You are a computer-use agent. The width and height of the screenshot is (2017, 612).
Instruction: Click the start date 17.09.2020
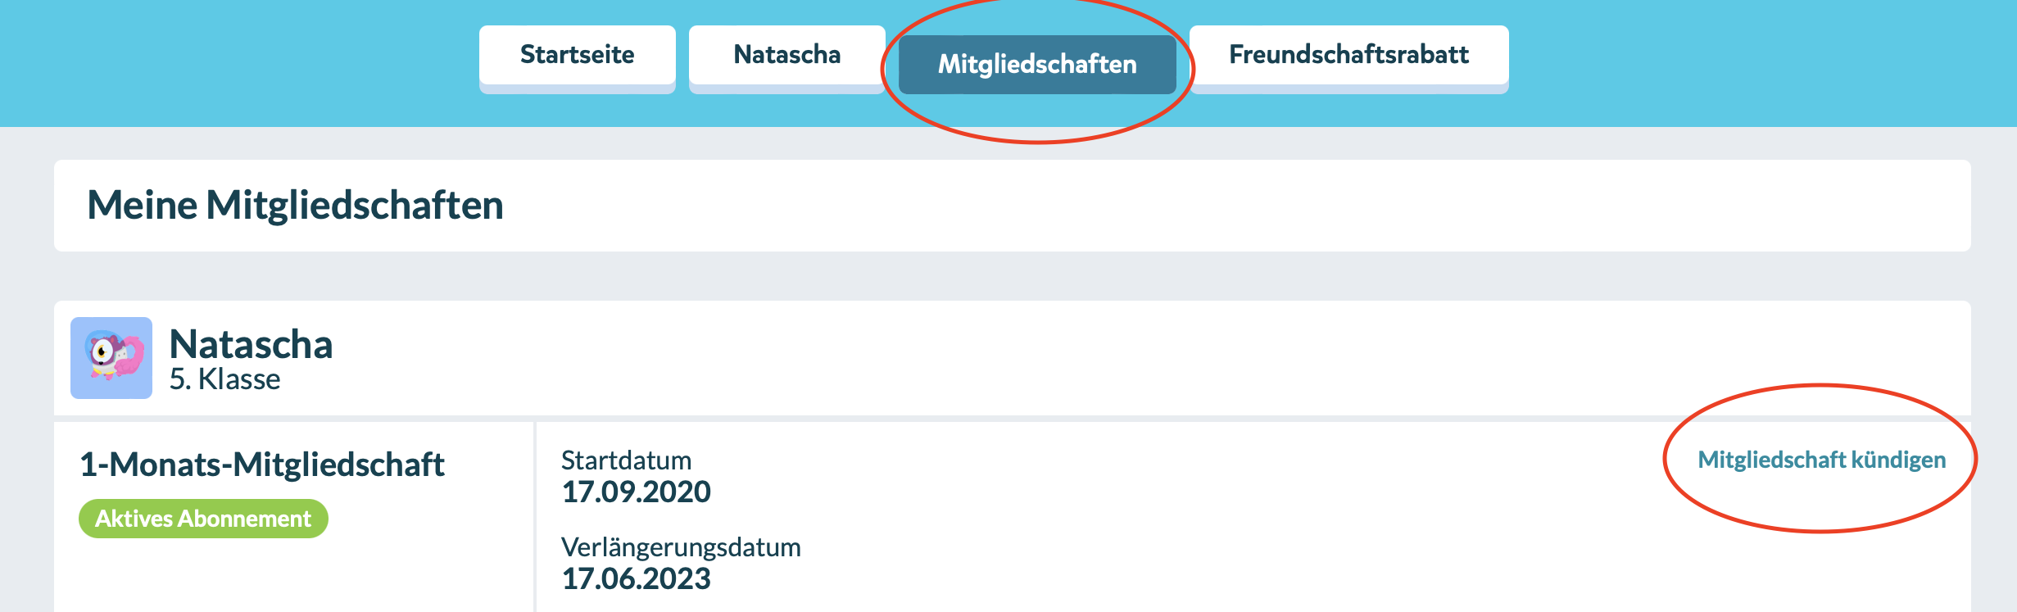[x=636, y=492]
